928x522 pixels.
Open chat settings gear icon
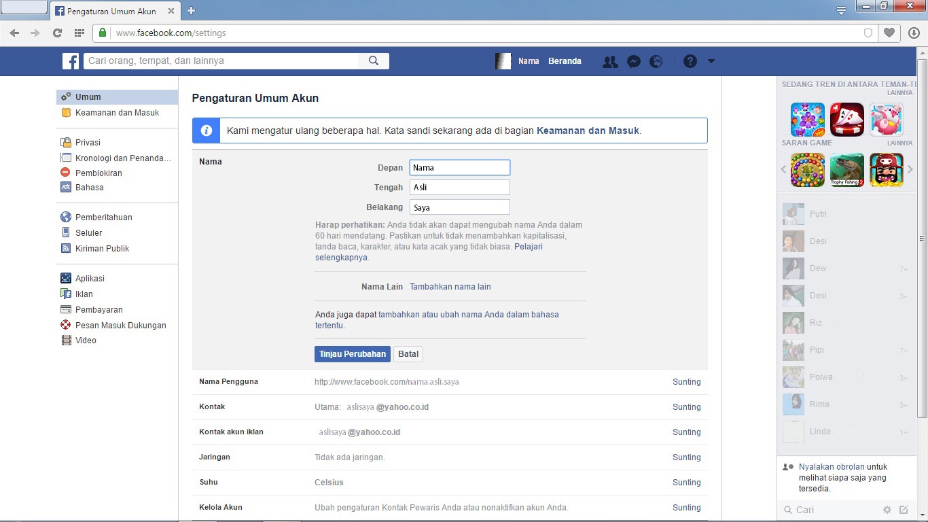coord(887,510)
